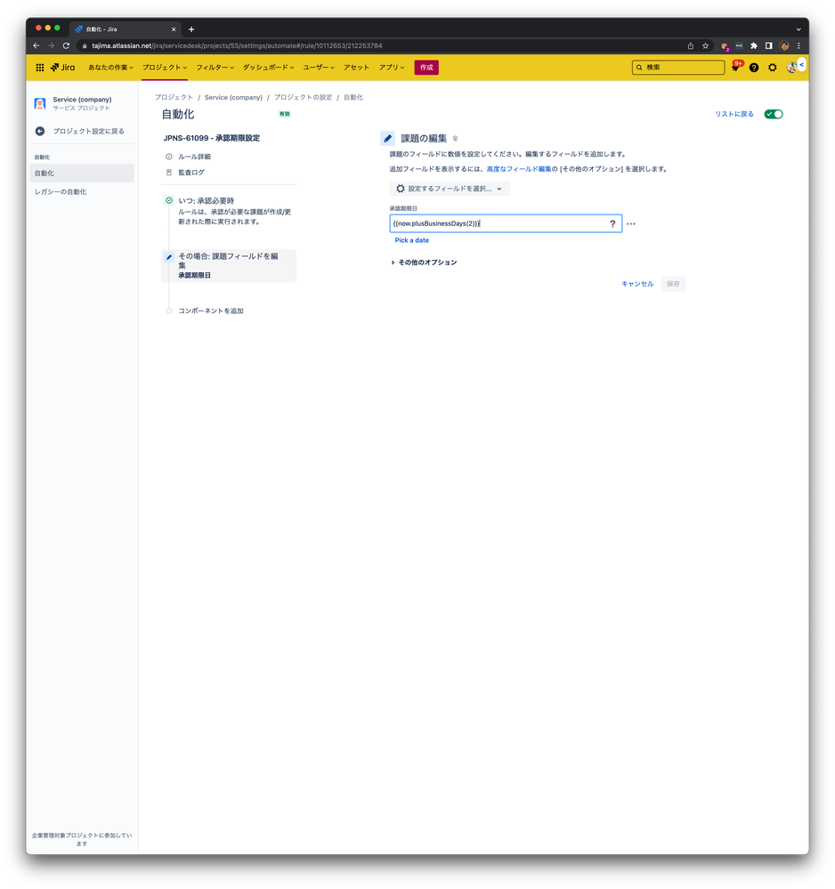Open the notifications bell with 9+ badge
The image size is (835, 889).
735,67
